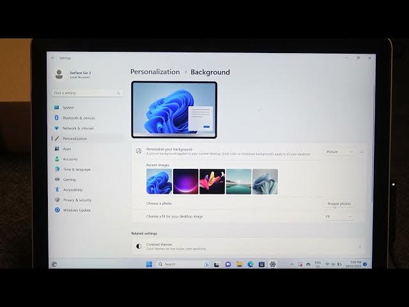Click the OneDrive cloud tray icon
Screen dimensions: 409x307
308,264
